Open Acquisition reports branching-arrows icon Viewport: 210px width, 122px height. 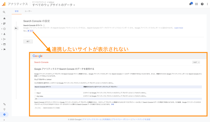[x=4, y=39]
